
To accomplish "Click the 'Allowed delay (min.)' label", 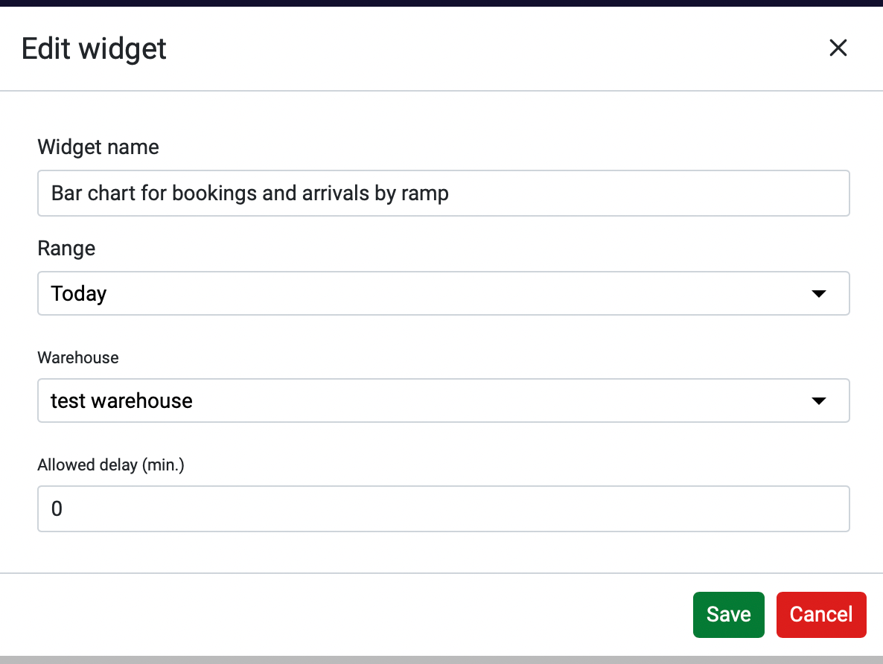I will 111,465.
